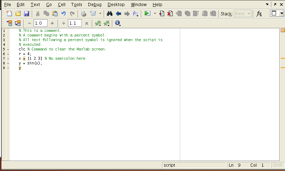The width and height of the screenshot is (285, 171).
Task: Click the Print icon
Action: (83, 14)
